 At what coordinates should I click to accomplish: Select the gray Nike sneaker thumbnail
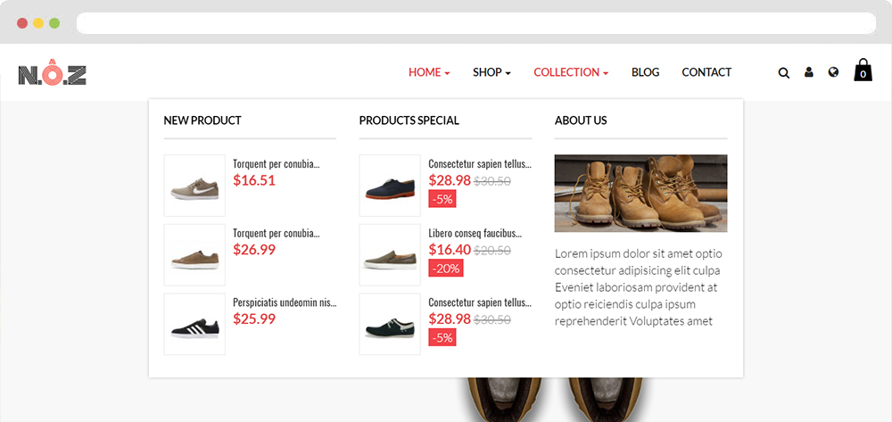click(x=194, y=186)
